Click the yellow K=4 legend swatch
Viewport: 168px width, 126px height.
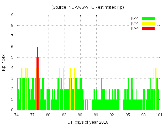click(148, 23)
